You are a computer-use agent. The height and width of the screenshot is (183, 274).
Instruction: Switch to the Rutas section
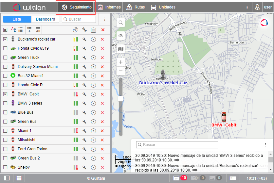click(136, 7)
